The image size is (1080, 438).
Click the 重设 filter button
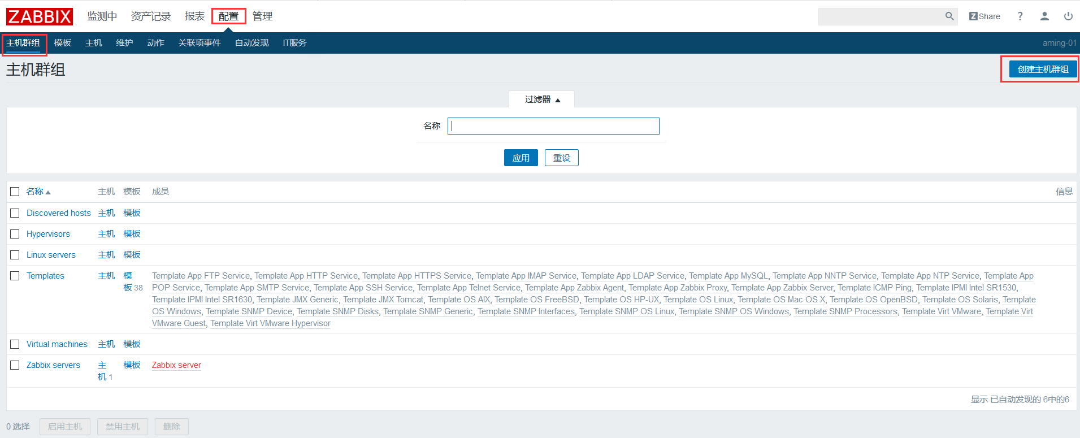562,158
